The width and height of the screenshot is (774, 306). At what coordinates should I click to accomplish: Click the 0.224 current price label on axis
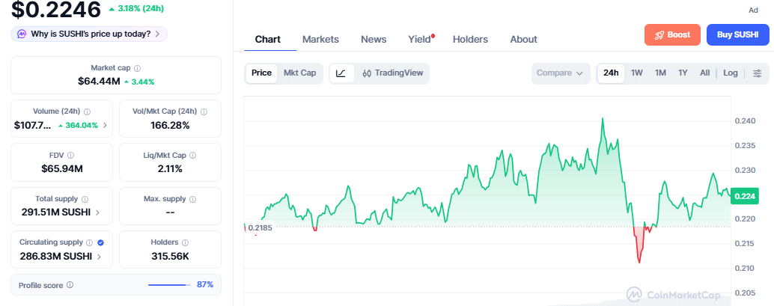coord(744,196)
